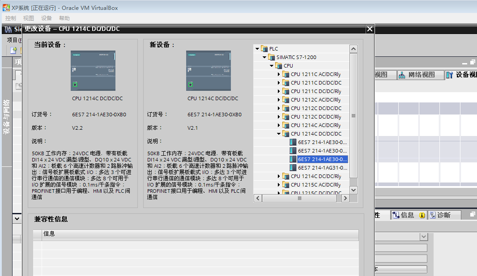
Task: Click the CPU folder icon
Action: coord(278,66)
